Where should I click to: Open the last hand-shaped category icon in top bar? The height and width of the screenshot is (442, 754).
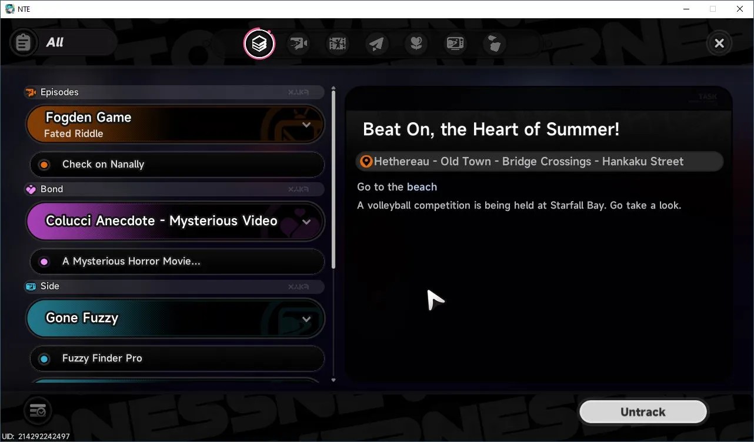(x=495, y=43)
